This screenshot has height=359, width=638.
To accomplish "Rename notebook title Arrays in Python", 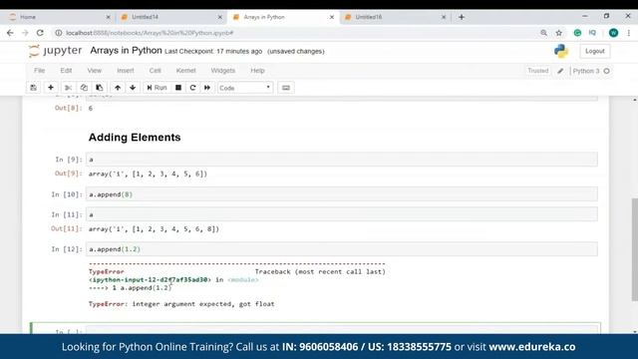I will [x=127, y=51].
